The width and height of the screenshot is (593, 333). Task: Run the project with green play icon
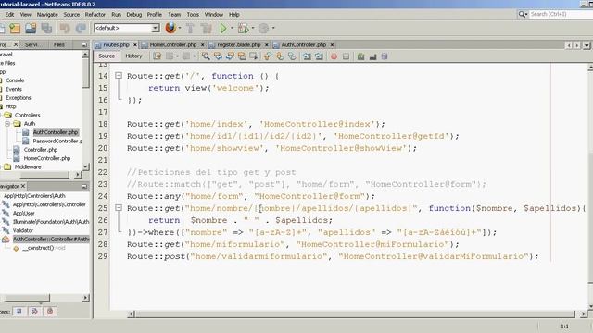click(x=223, y=29)
